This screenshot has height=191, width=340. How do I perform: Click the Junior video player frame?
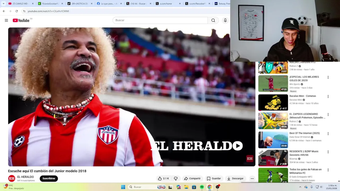[x=132, y=97]
